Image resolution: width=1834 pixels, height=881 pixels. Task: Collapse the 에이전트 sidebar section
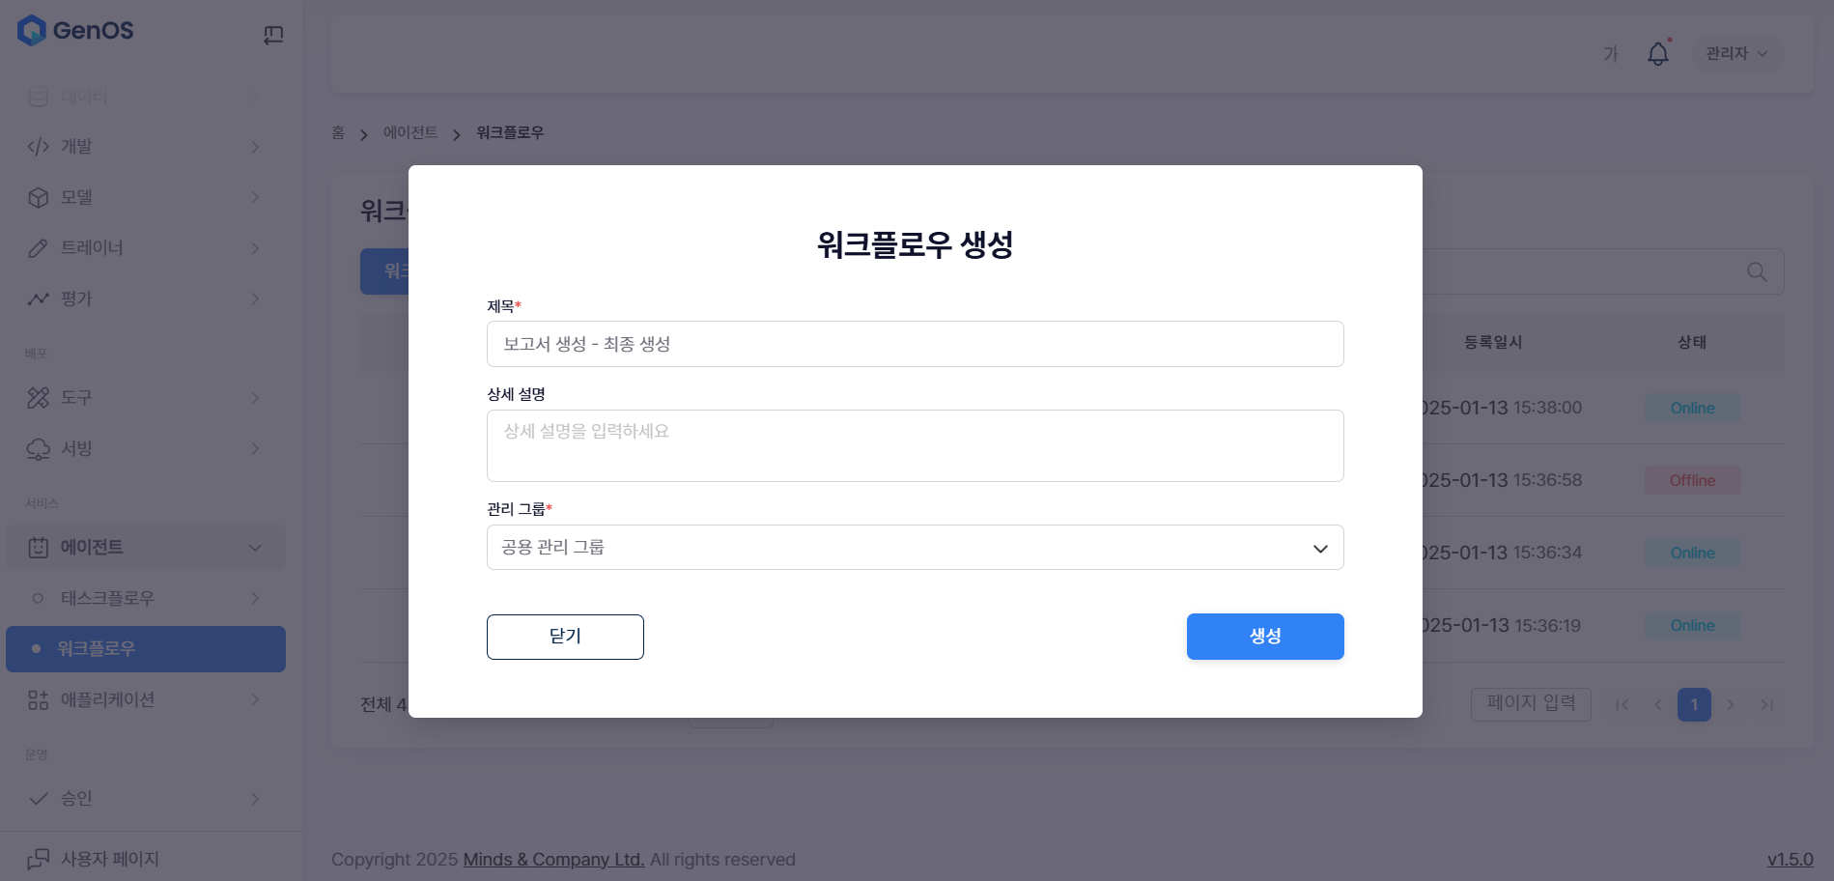[x=255, y=548]
